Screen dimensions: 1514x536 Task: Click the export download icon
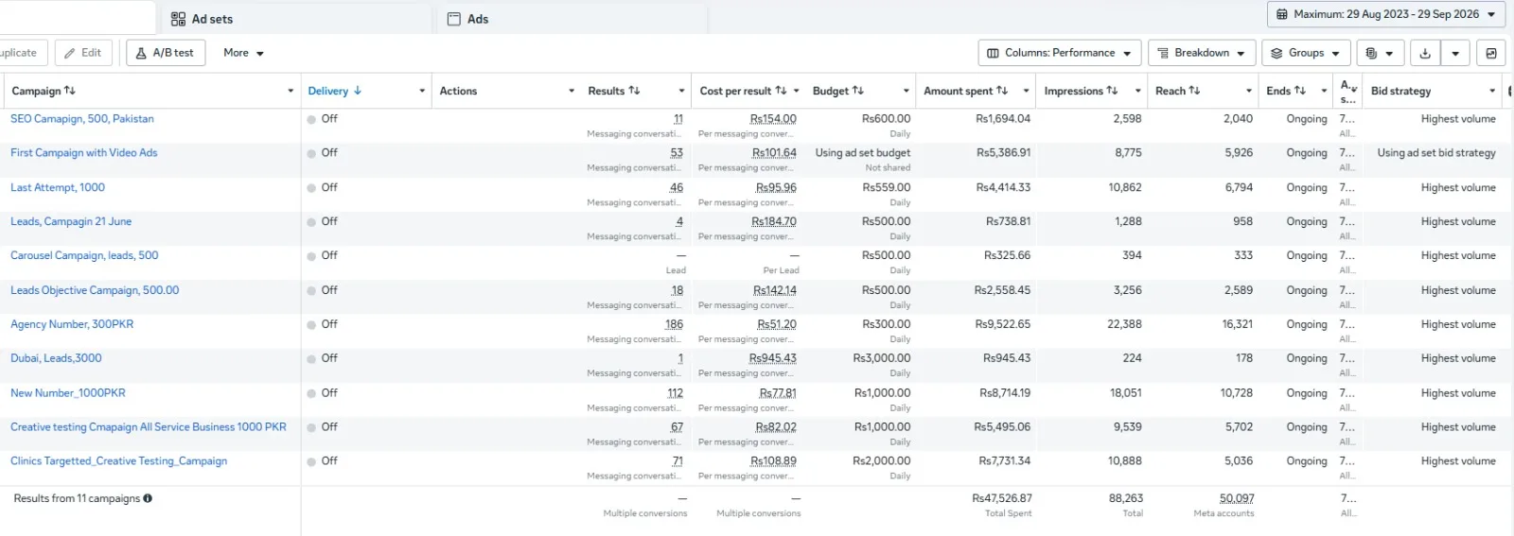click(x=1425, y=53)
